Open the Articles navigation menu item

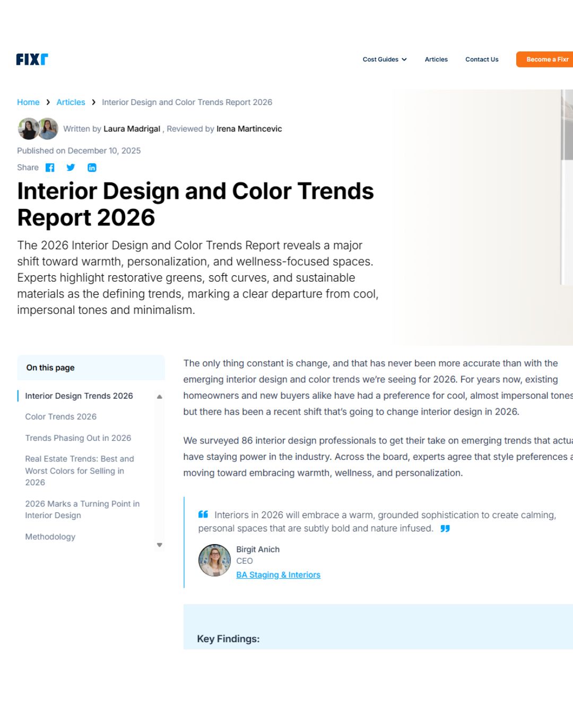(x=436, y=59)
